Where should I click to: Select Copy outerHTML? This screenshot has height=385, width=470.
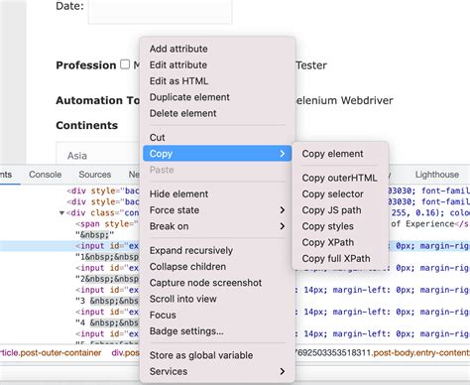(340, 178)
